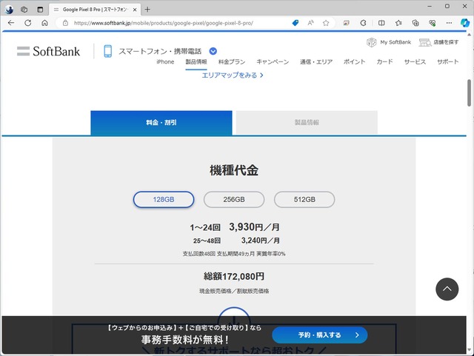Follow the エリアマップをみる link

click(233, 75)
